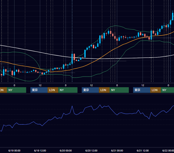Click the "6/19 12:00" date label
This screenshot has height=153, width=174.
(40, 150)
